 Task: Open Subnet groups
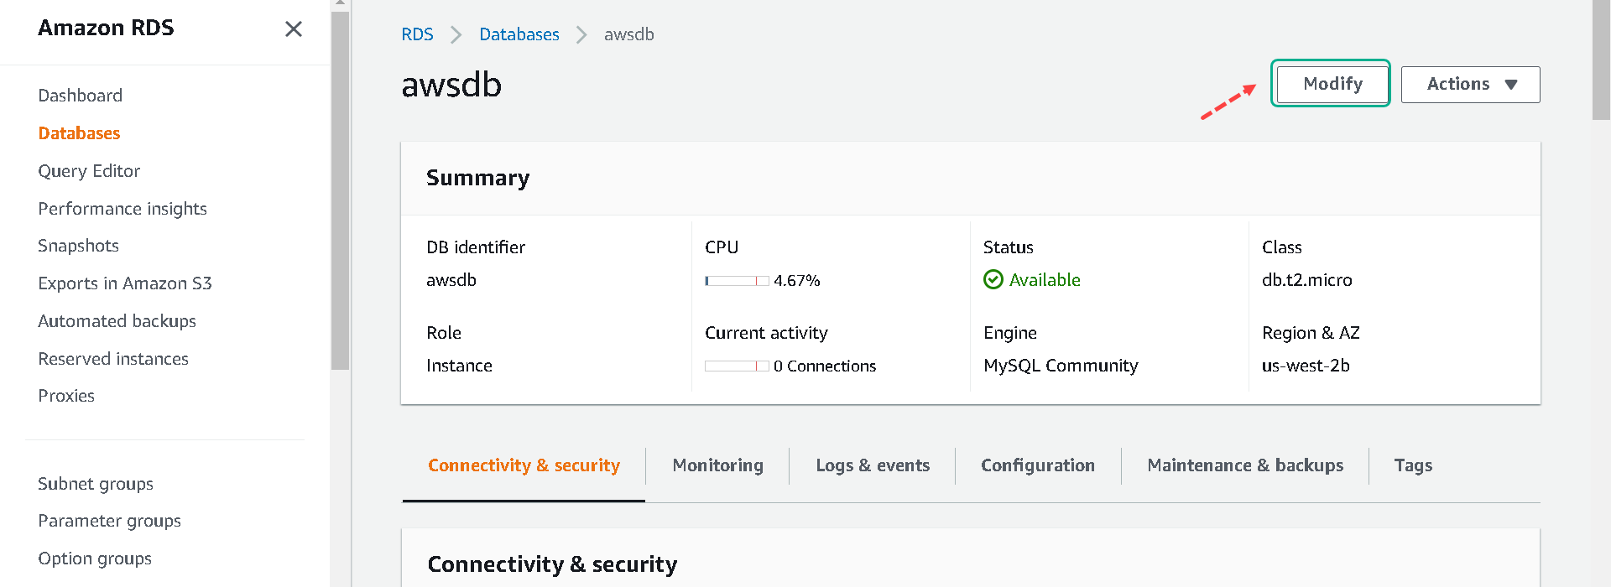coord(96,484)
